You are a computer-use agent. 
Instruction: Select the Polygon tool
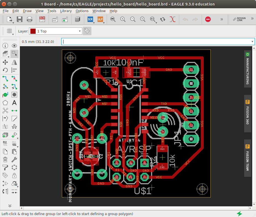(5, 103)
